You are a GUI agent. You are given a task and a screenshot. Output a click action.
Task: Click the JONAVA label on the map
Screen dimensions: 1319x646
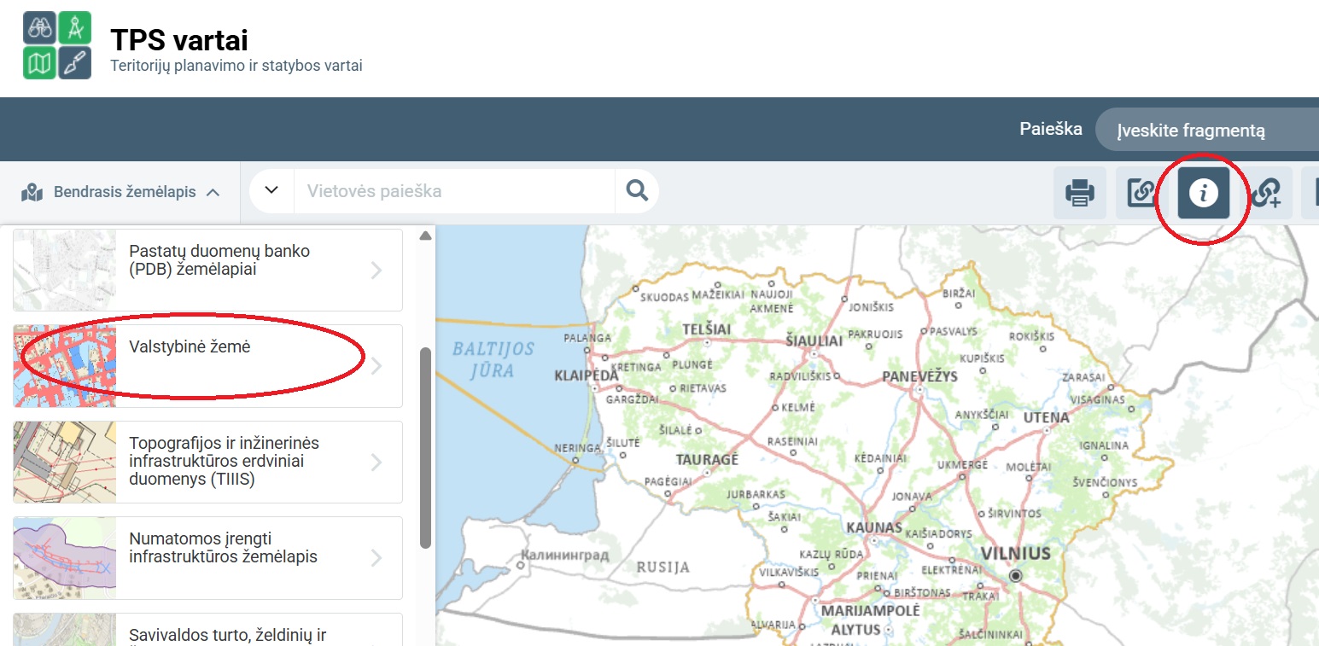click(x=912, y=496)
